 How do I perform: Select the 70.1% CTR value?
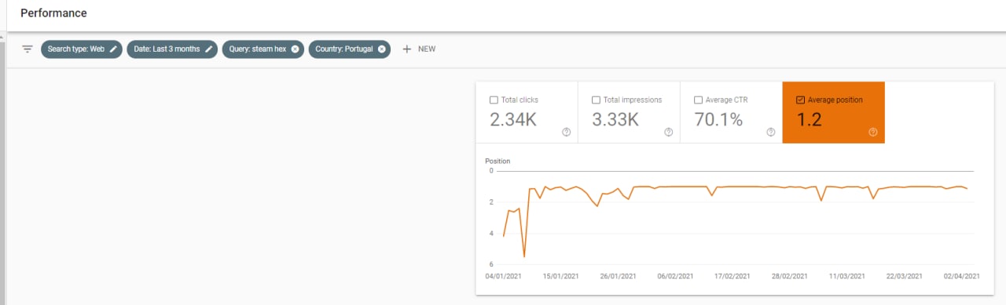(718, 120)
